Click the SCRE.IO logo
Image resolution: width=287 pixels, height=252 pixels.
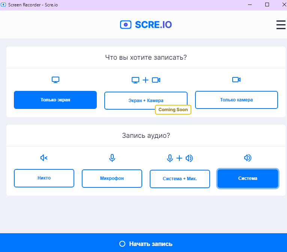tap(146, 24)
